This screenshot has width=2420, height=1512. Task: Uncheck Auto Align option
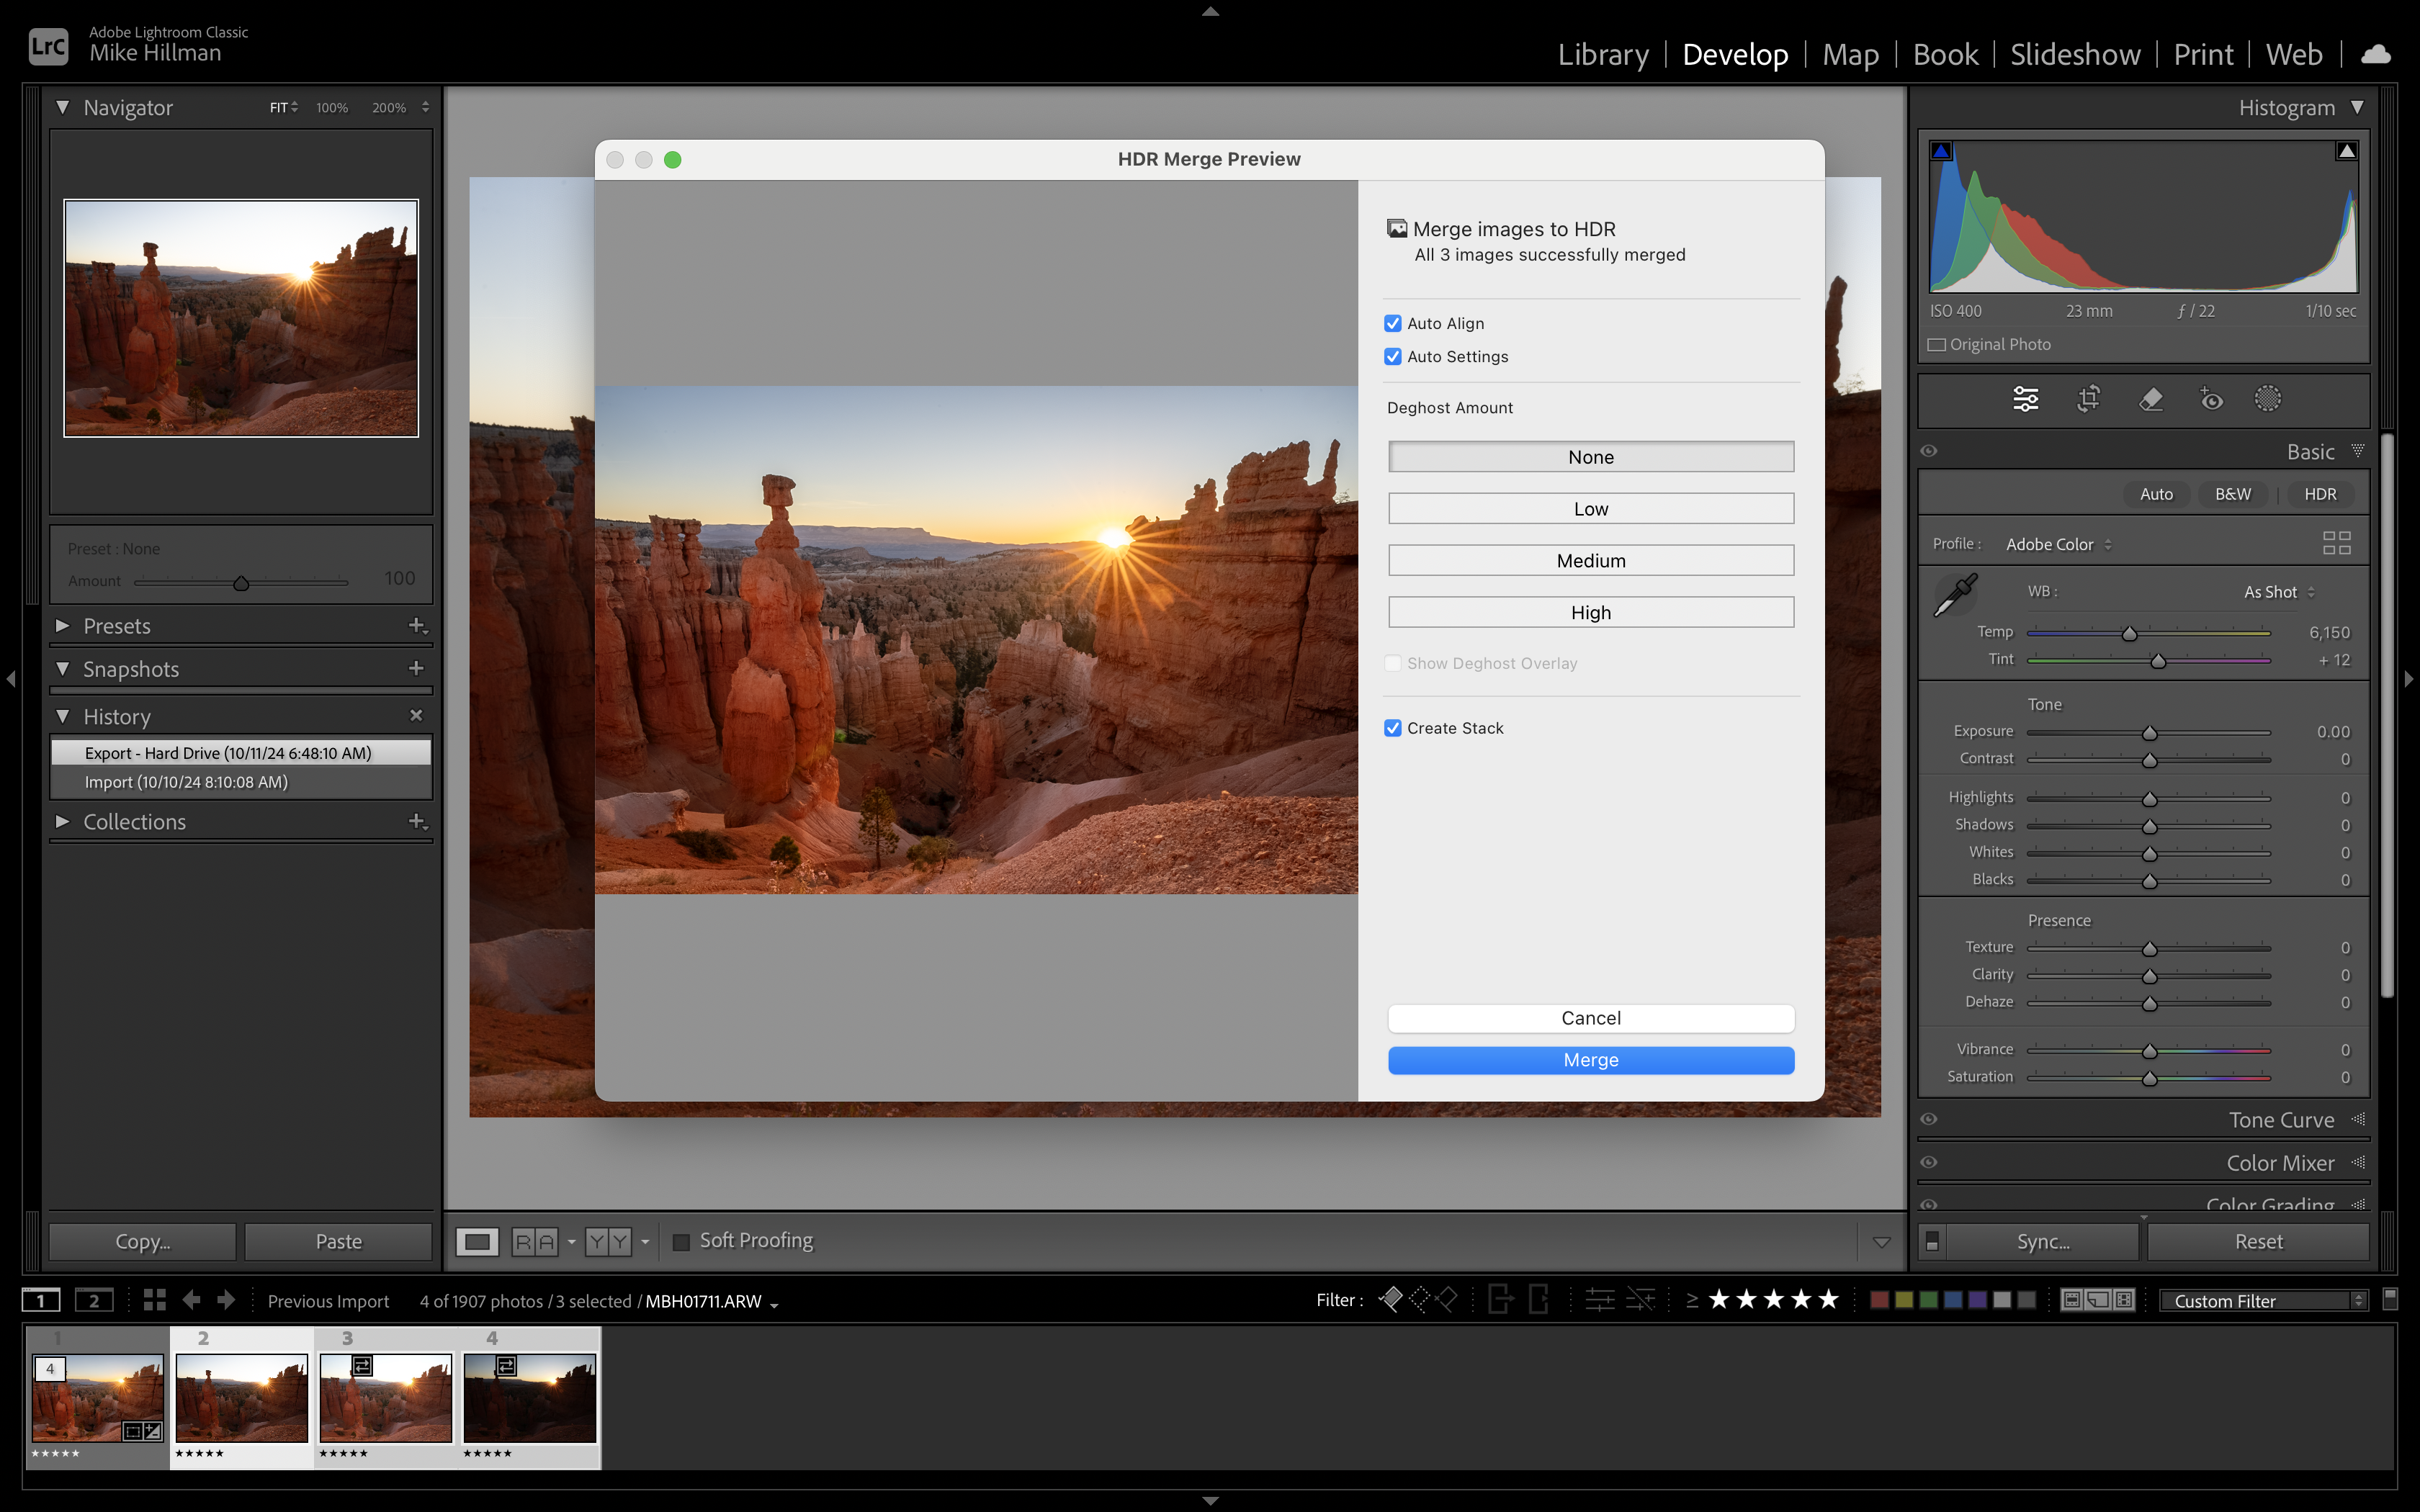pos(1392,323)
